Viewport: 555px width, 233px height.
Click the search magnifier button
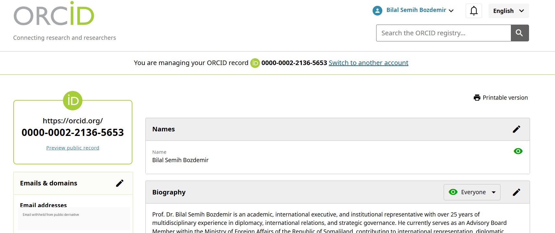tap(520, 33)
